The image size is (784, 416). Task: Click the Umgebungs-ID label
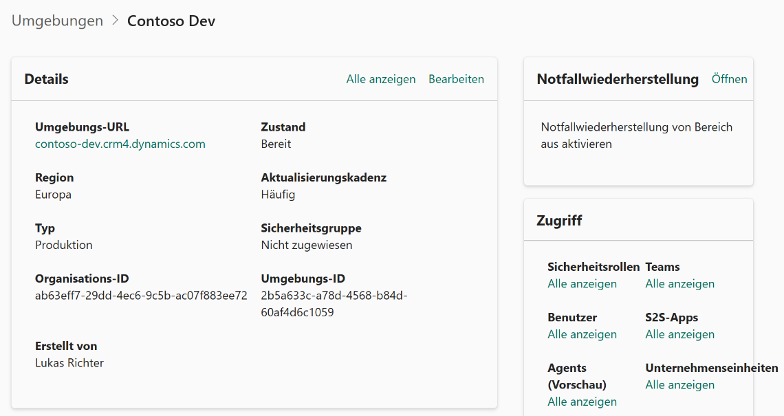(x=303, y=278)
